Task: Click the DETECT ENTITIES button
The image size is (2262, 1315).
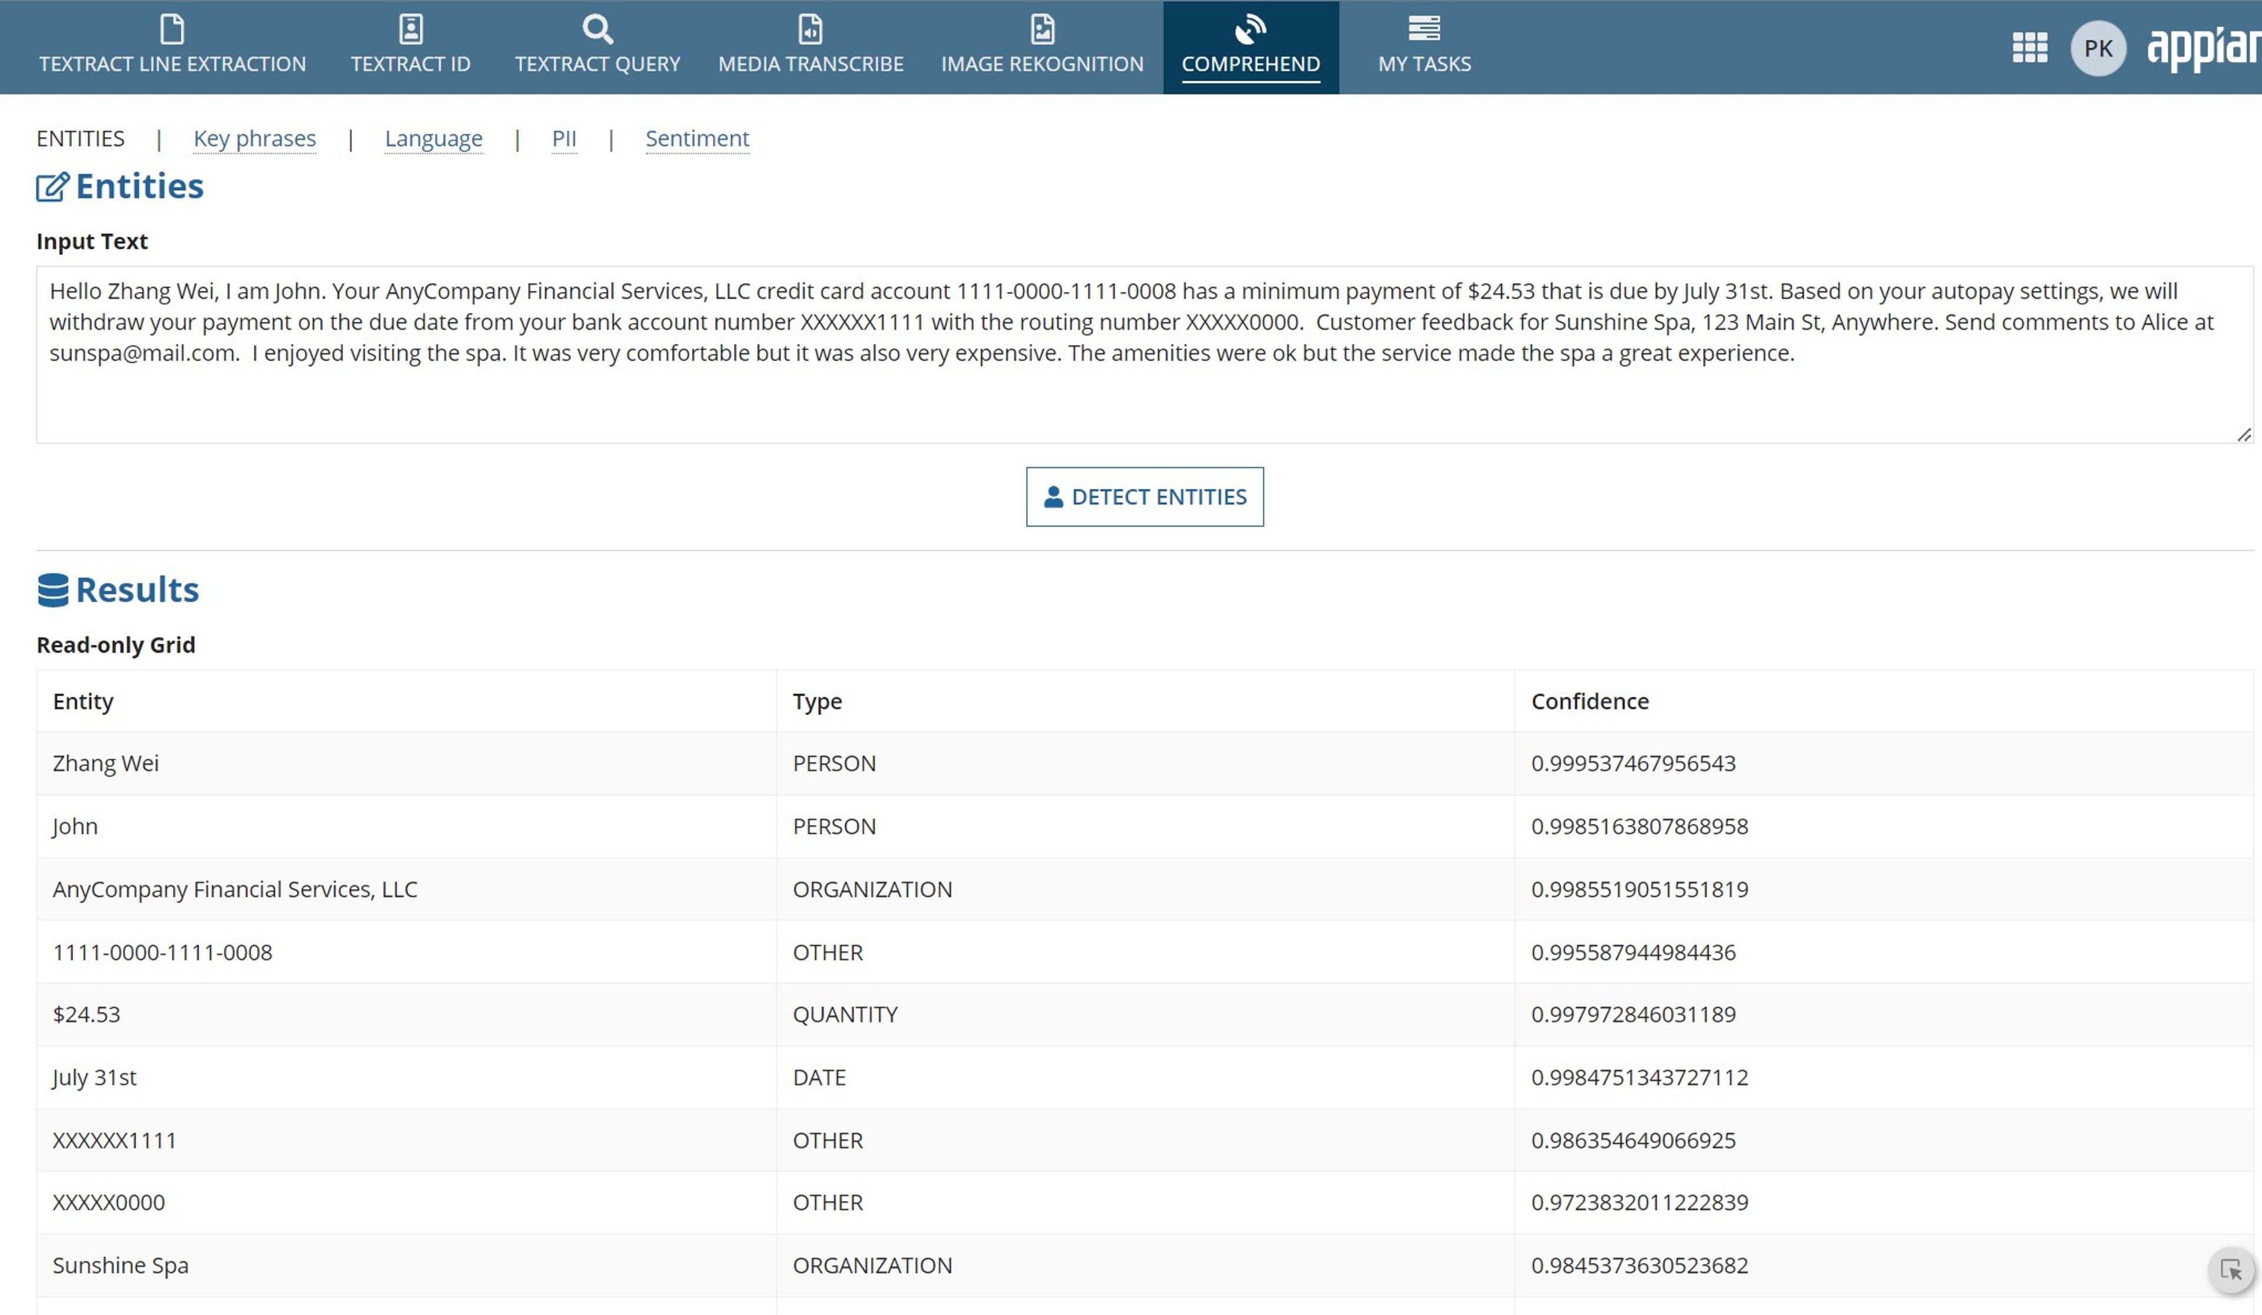Action: coord(1145,496)
